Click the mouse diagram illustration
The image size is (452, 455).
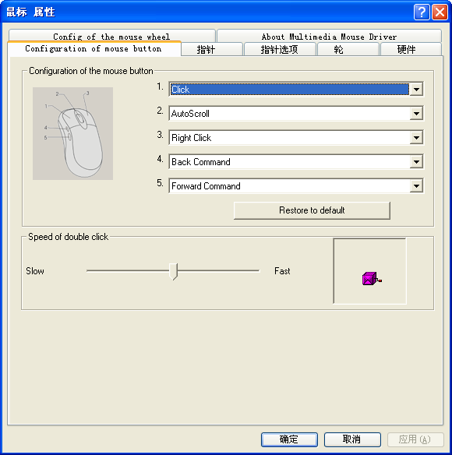72,133
